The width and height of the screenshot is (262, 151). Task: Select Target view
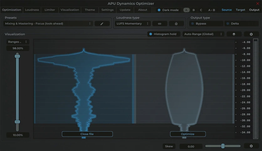click(x=240, y=10)
